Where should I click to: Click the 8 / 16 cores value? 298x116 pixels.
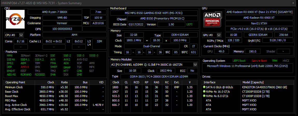click(x=21, y=41)
